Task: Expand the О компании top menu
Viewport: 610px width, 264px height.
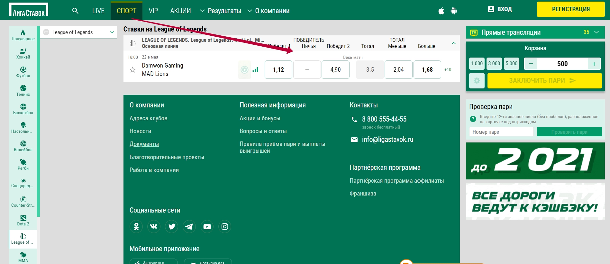Action: 268,11
